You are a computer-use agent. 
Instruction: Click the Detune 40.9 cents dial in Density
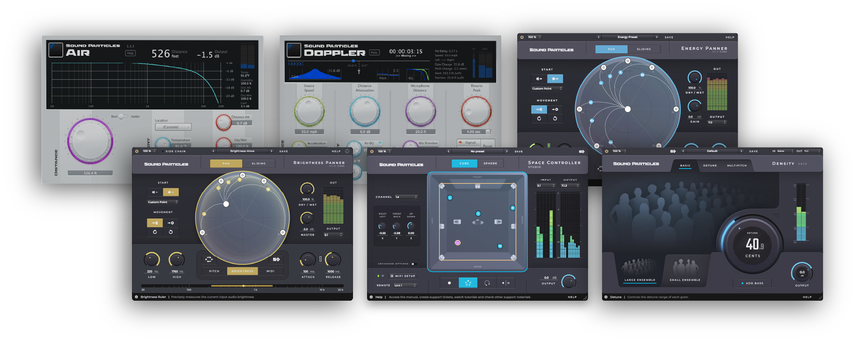point(752,245)
